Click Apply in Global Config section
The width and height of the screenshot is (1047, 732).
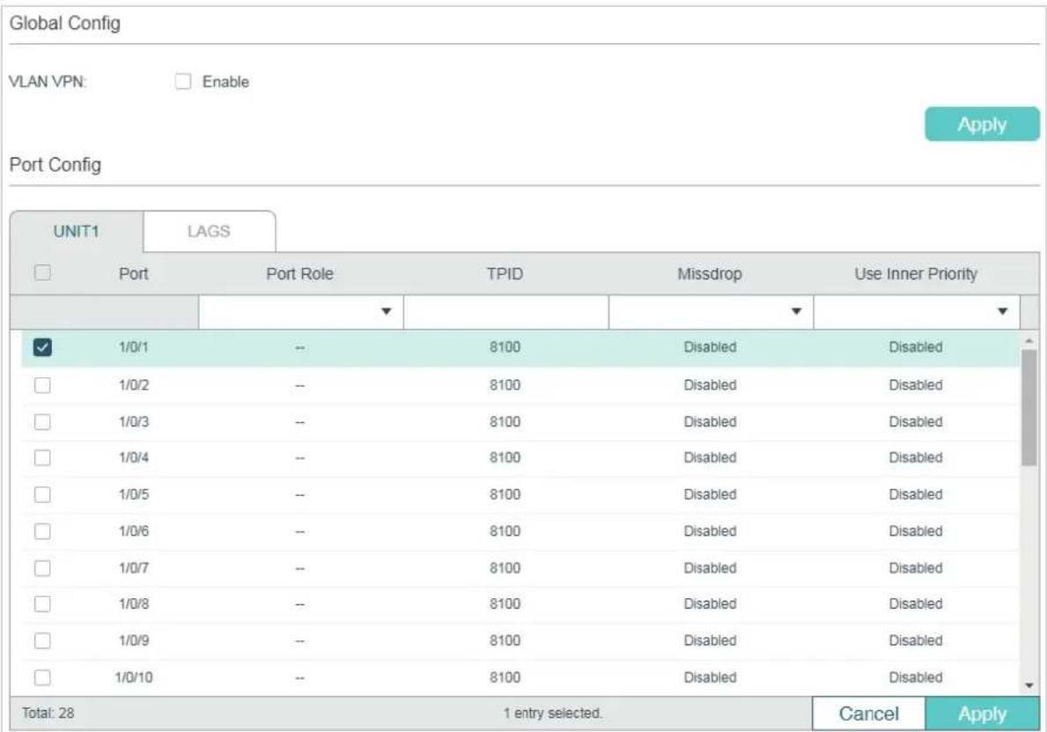[x=982, y=124]
